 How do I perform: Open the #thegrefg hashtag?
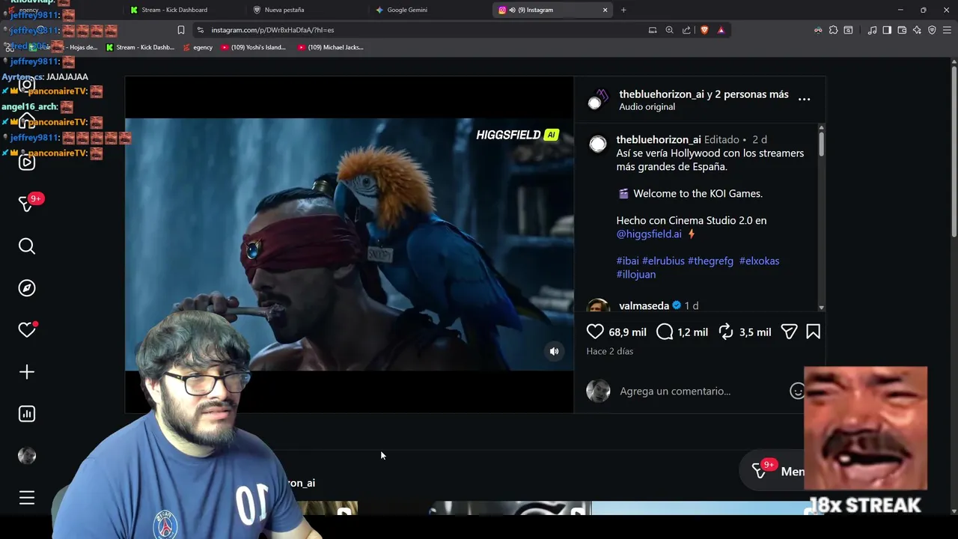tap(710, 261)
